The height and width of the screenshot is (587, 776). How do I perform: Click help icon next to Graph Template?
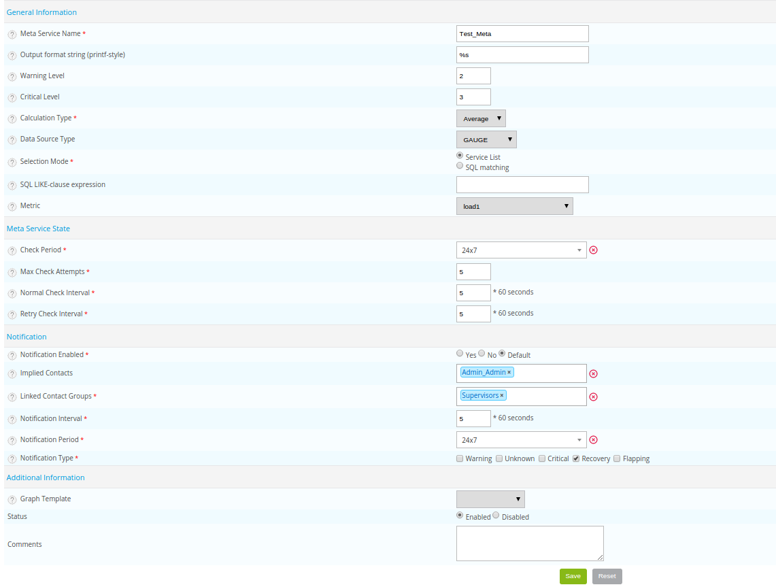tap(12, 499)
